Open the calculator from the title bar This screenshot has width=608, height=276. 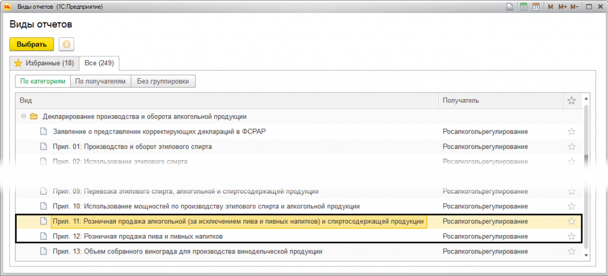click(x=524, y=7)
